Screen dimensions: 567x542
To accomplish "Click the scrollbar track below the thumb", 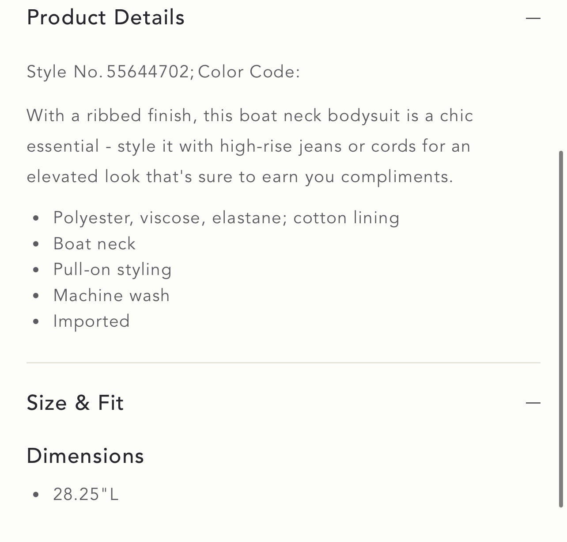I will tap(561, 524).
